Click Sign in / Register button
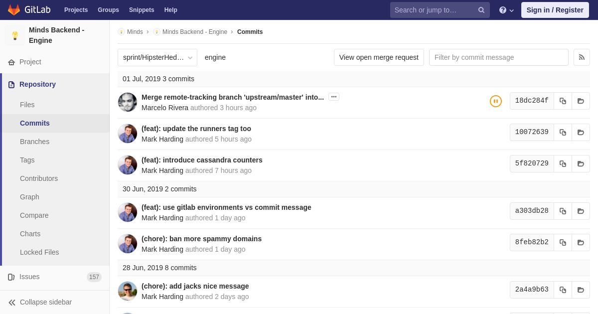 point(555,10)
